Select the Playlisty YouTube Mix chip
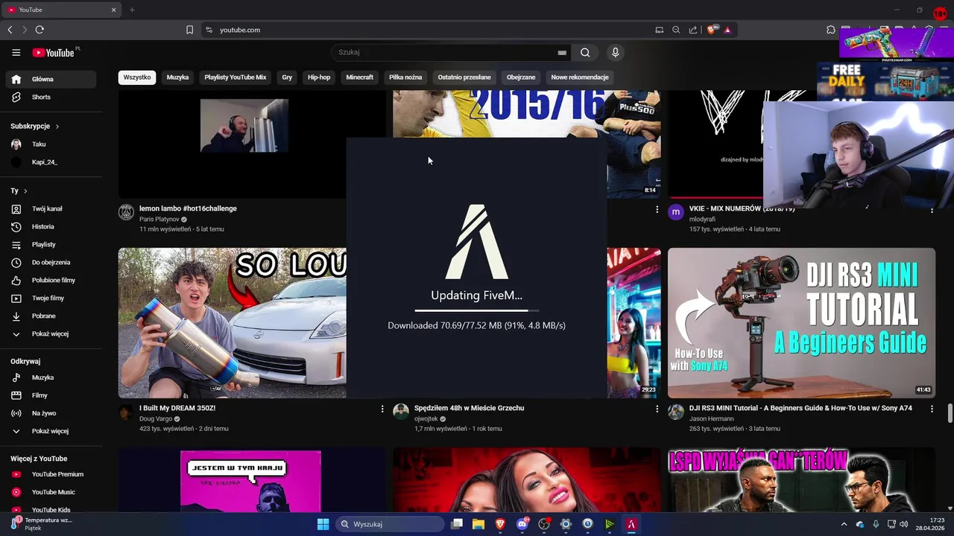The width and height of the screenshot is (954, 536). [x=236, y=77]
